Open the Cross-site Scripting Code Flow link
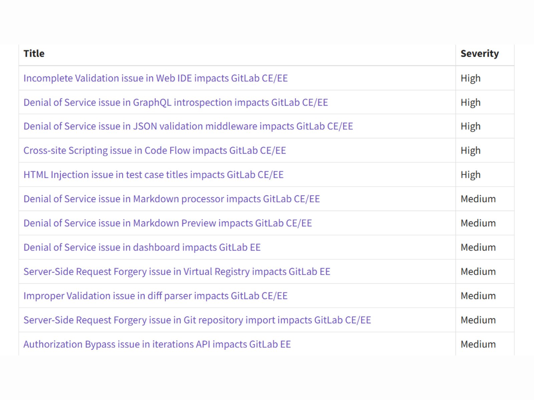The height and width of the screenshot is (400, 534). [x=155, y=151]
